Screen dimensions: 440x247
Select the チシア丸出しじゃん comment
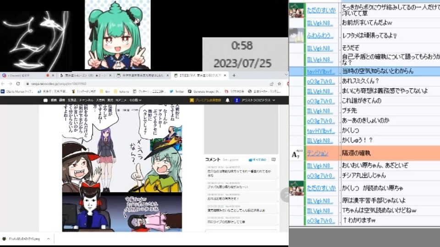click(x=363, y=176)
